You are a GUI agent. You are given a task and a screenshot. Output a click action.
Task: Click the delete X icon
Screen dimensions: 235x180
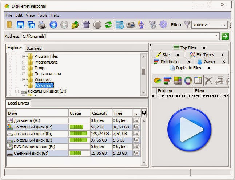pos(208,81)
